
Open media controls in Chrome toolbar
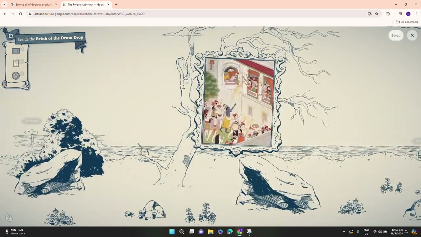coord(400,14)
